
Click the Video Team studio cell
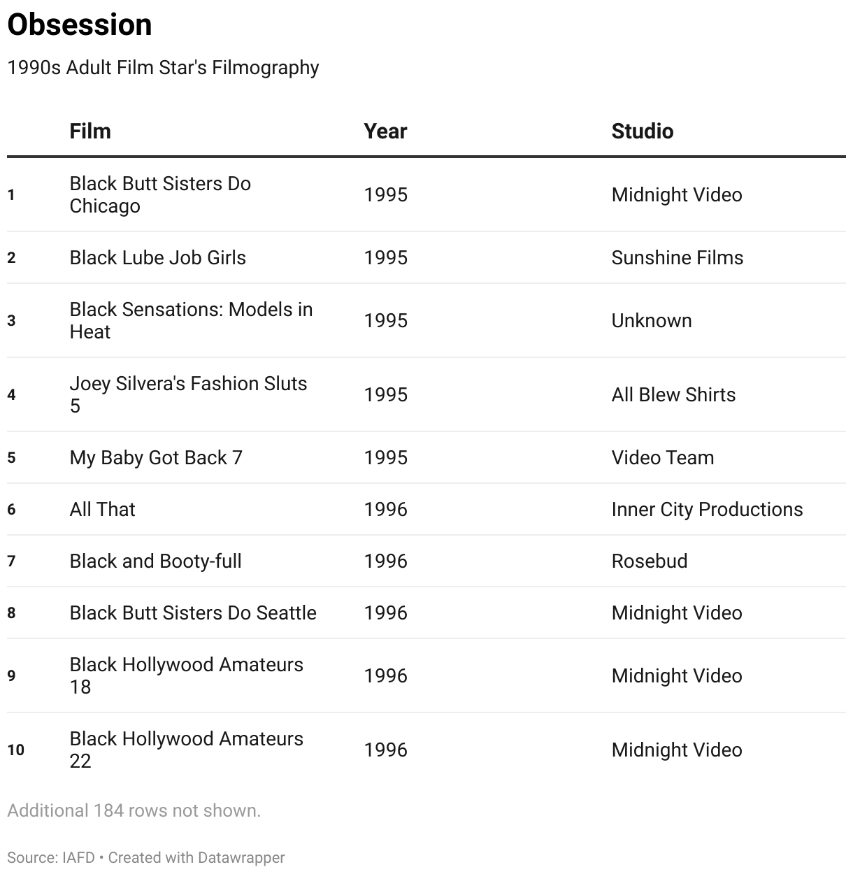click(663, 457)
